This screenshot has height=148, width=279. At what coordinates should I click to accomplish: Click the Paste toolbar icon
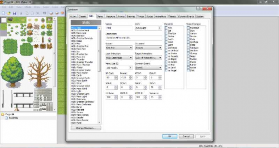pyautogui.click(x=32, y=13)
